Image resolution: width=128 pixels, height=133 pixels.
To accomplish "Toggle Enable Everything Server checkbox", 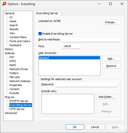I will [x=40, y=34].
